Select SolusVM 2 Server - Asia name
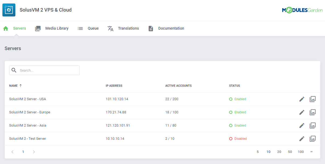This screenshot has width=325, height=164. click(x=28, y=125)
